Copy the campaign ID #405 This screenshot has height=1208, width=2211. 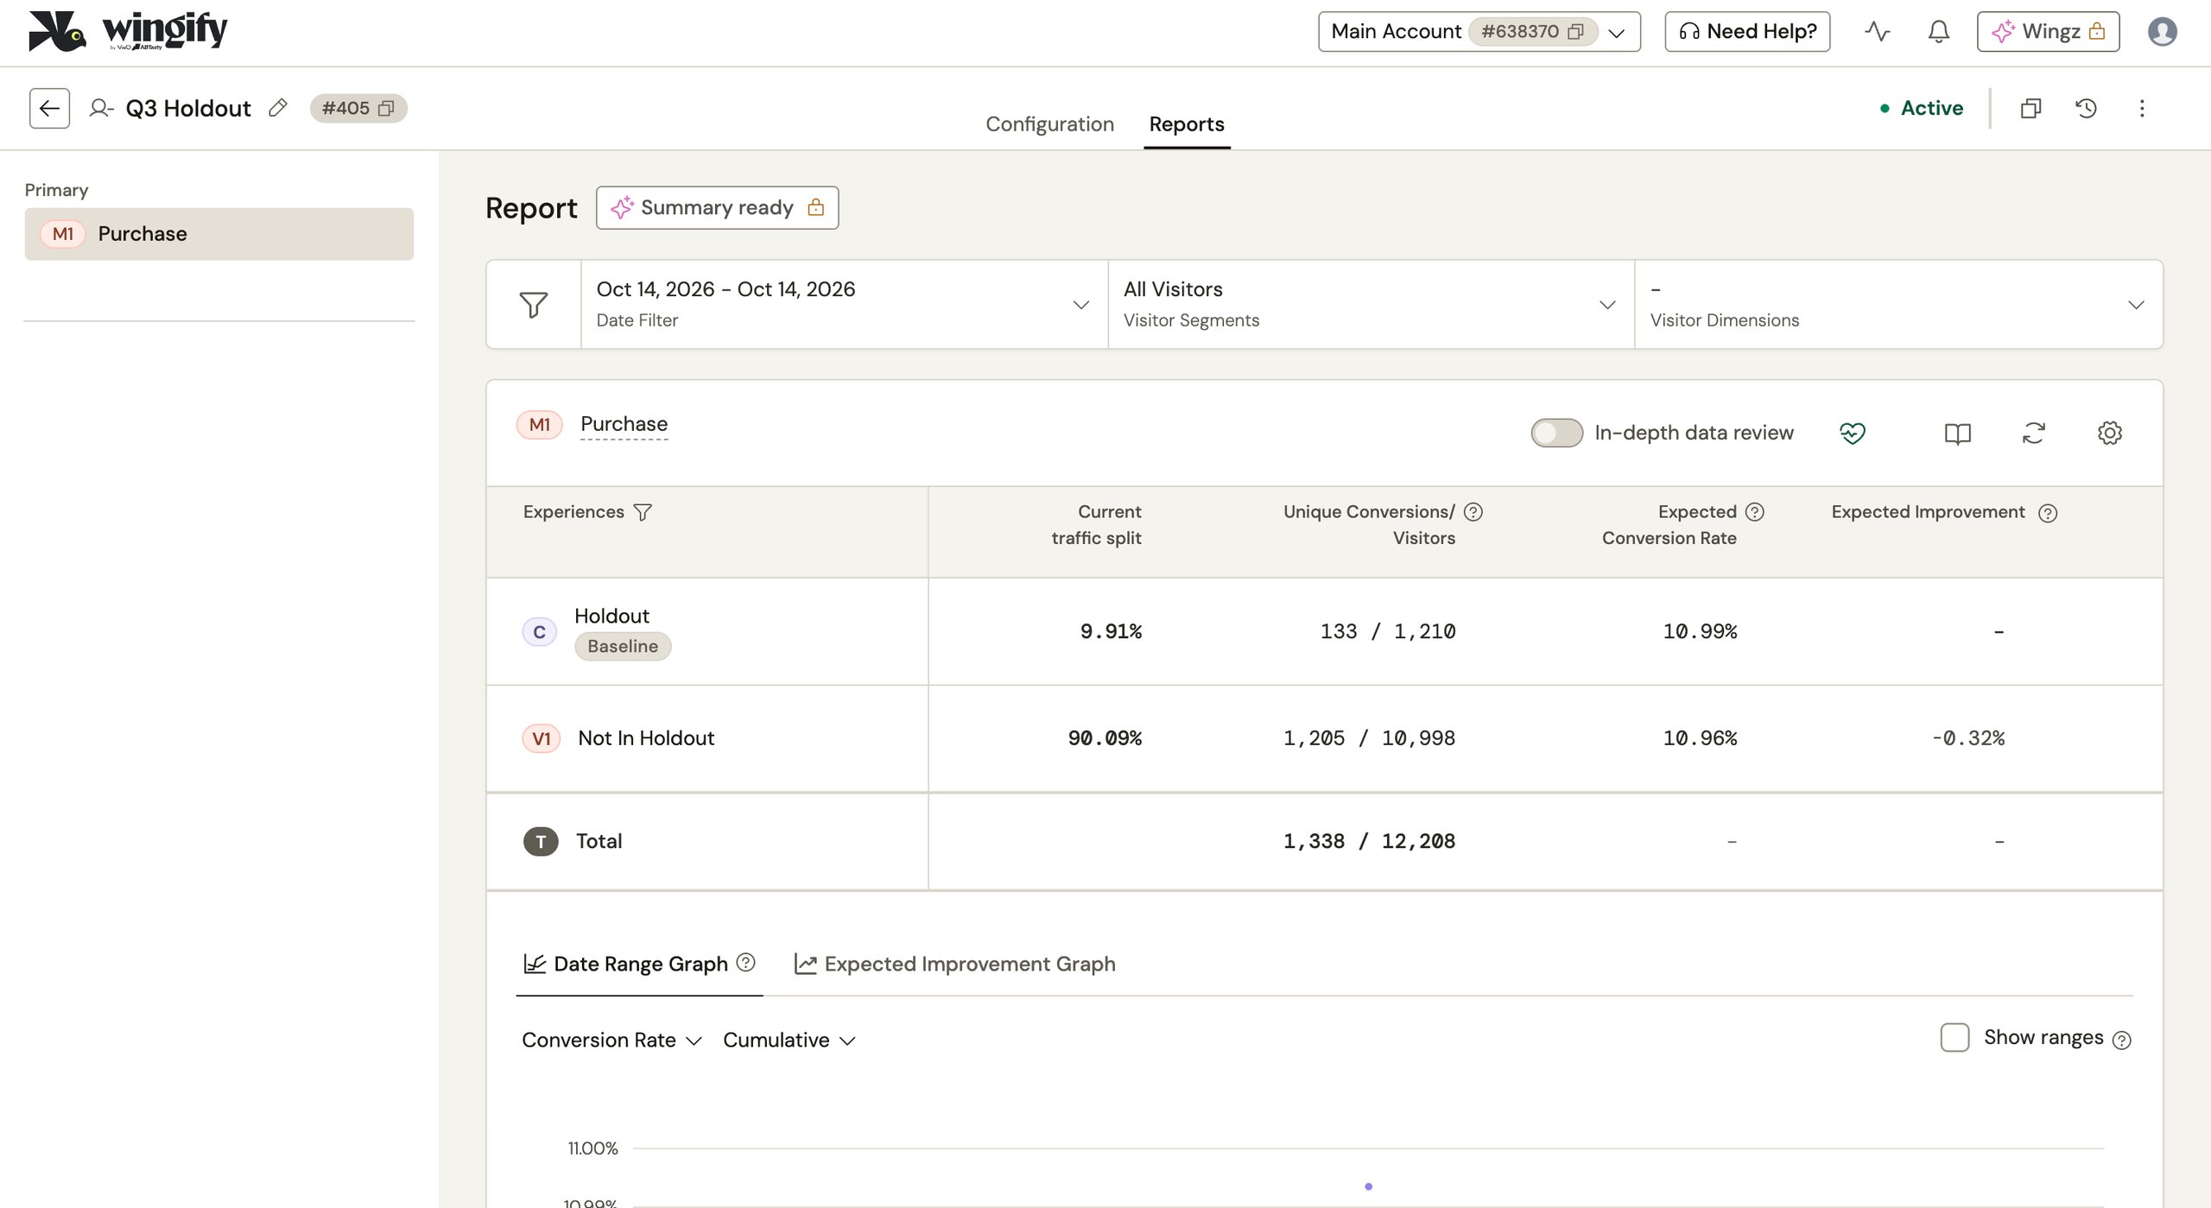(x=386, y=108)
